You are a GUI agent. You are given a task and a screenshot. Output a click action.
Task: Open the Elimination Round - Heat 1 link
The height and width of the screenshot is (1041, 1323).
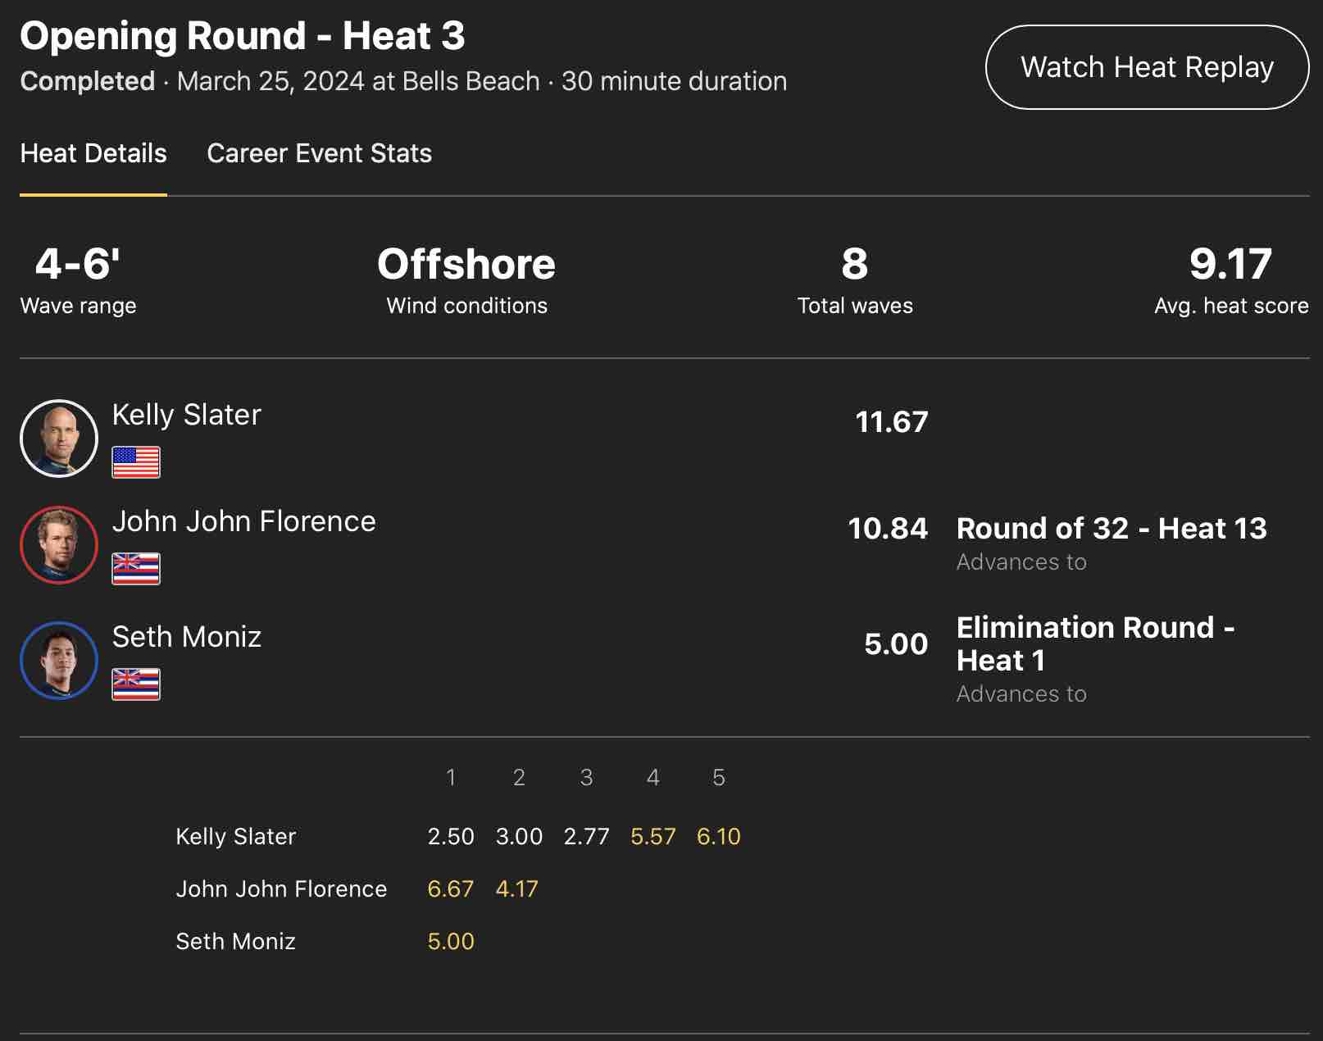[1095, 643]
